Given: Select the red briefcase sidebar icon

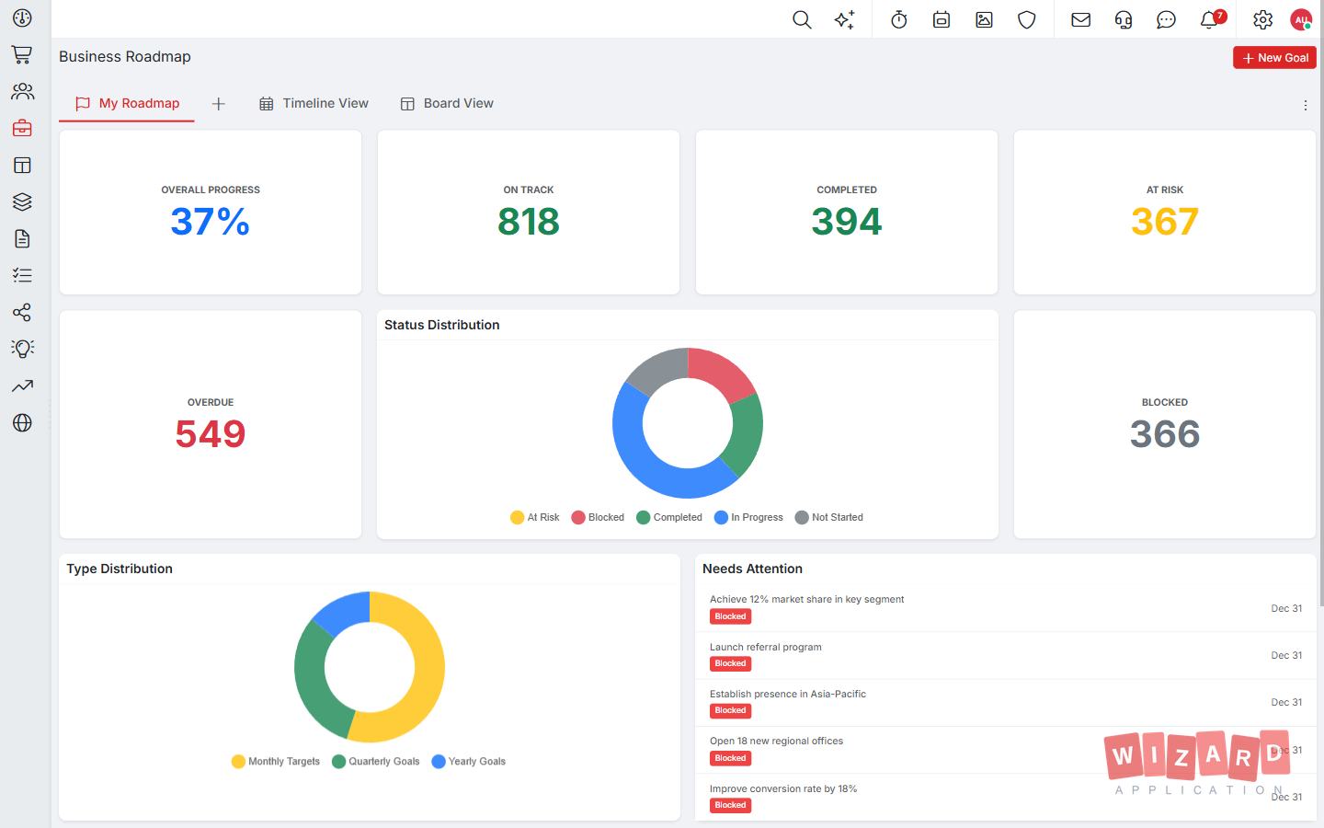Looking at the screenshot, I should tap(22, 129).
